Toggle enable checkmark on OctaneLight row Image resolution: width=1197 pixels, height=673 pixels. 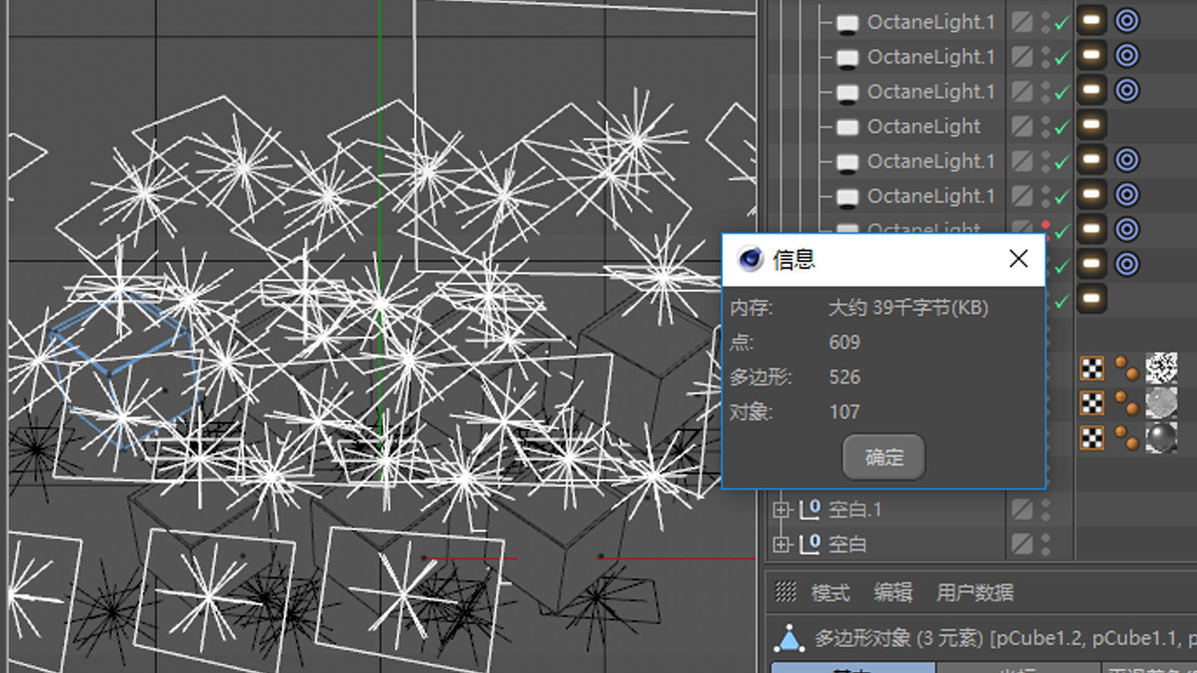point(1062,128)
